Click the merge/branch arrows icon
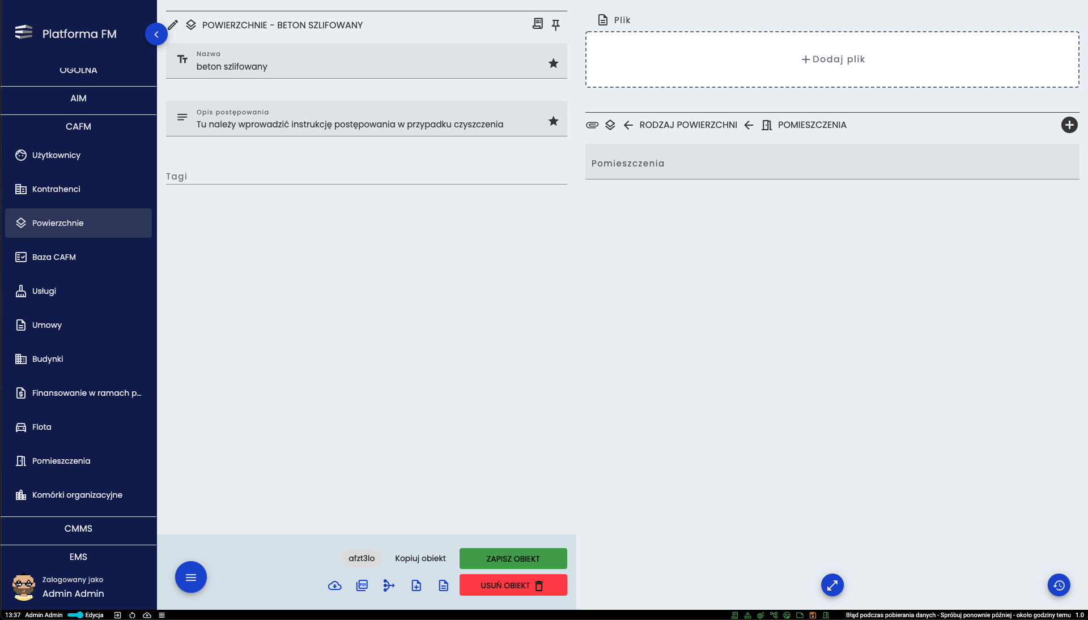The height and width of the screenshot is (620, 1088). pyautogui.click(x=389, y=585)
